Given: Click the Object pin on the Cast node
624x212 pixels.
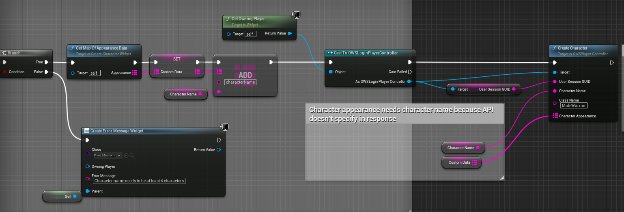Looking at the screenshot, I should pos(331,72).
